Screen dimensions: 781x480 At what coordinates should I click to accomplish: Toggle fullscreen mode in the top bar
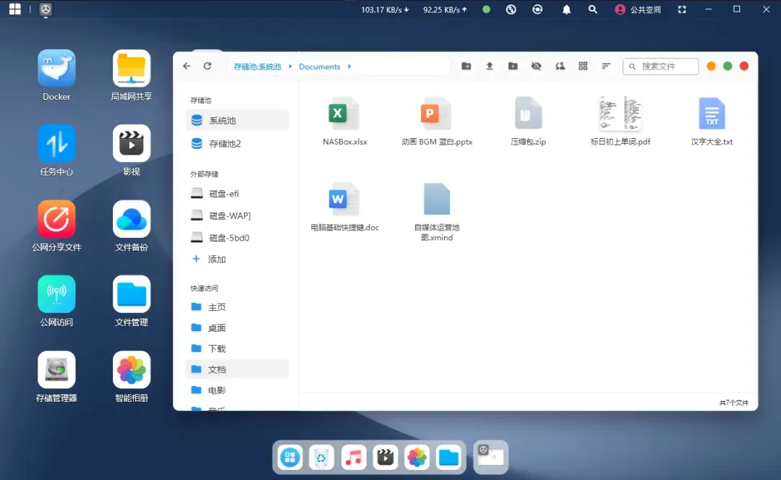coord(682,9)
